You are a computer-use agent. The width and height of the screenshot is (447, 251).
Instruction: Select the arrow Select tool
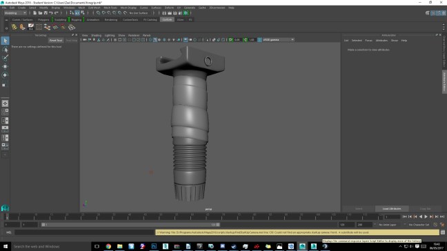click(x=5, y=41)
